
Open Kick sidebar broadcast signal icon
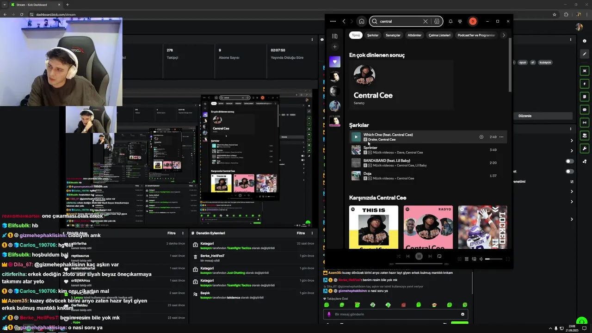[585, 123]
